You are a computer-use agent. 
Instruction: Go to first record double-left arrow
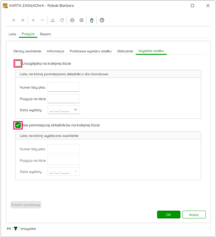(x=14, y=20)
